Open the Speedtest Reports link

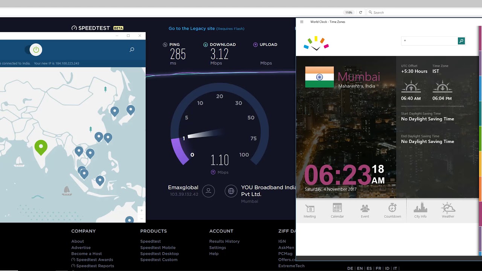(93, 266)
